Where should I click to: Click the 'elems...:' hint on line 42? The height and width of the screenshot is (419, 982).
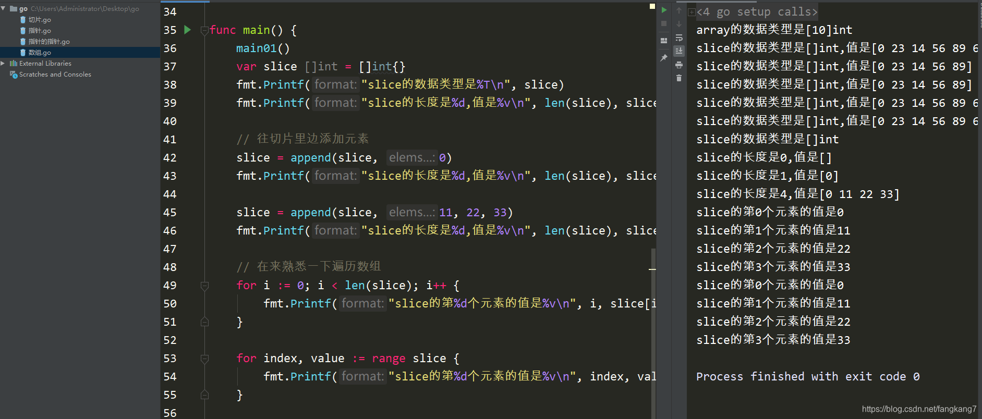coord(411,157)
